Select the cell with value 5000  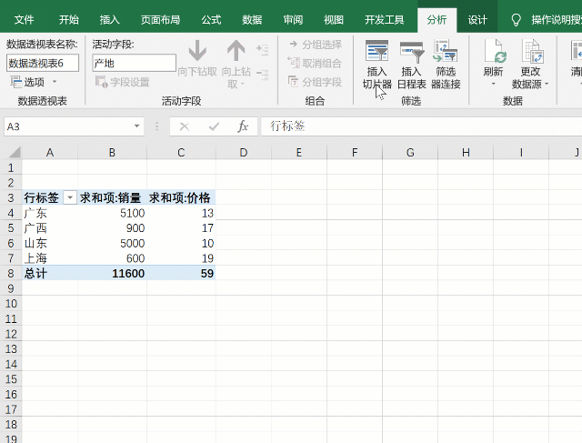[x=112, y=243]
